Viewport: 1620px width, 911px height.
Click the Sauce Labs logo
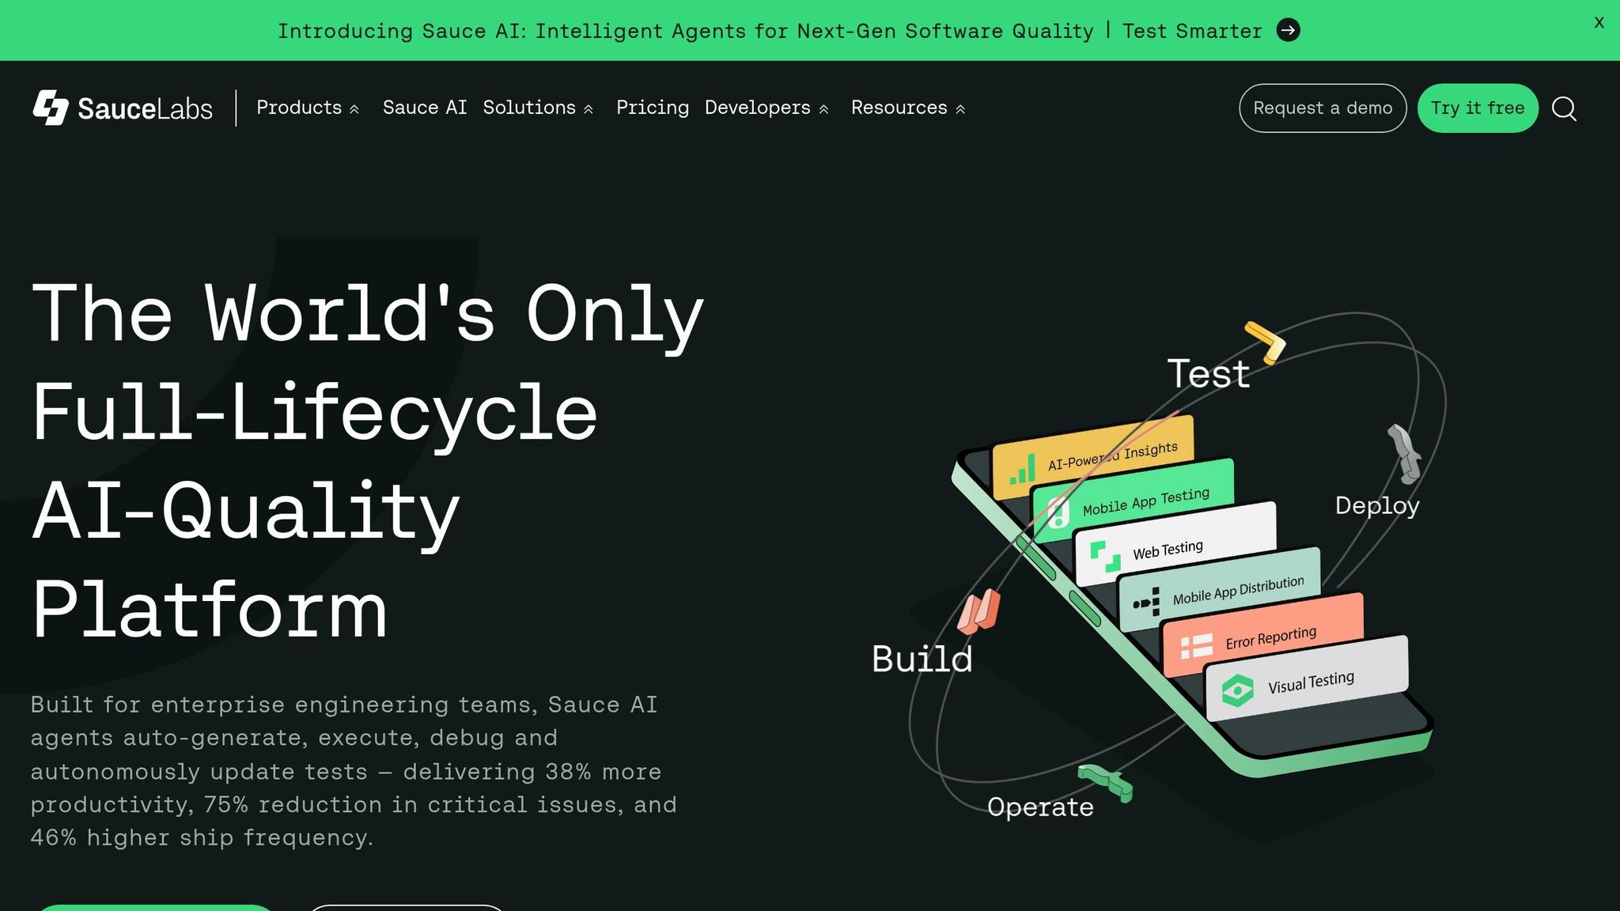[x=123, y=108]
